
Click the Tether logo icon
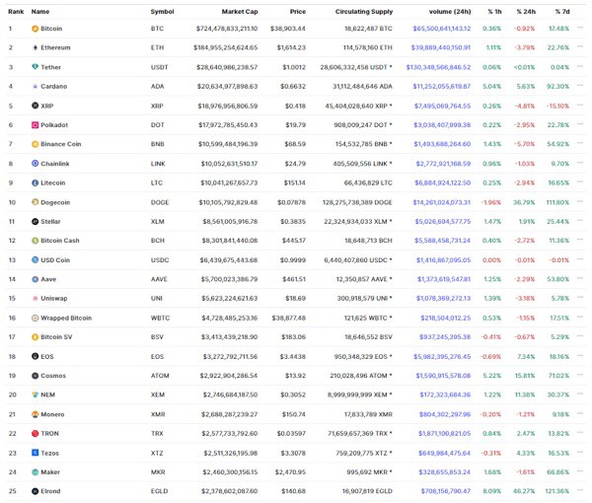[36, 67]
